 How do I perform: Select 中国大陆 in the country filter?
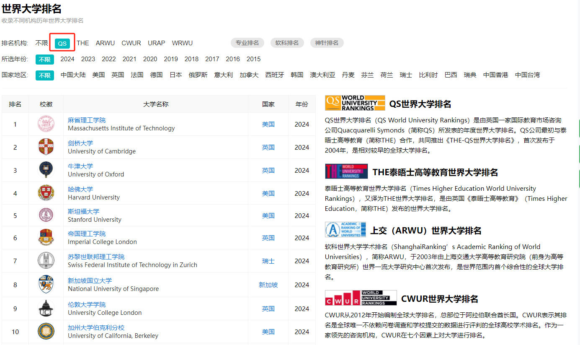coord(73,75)
